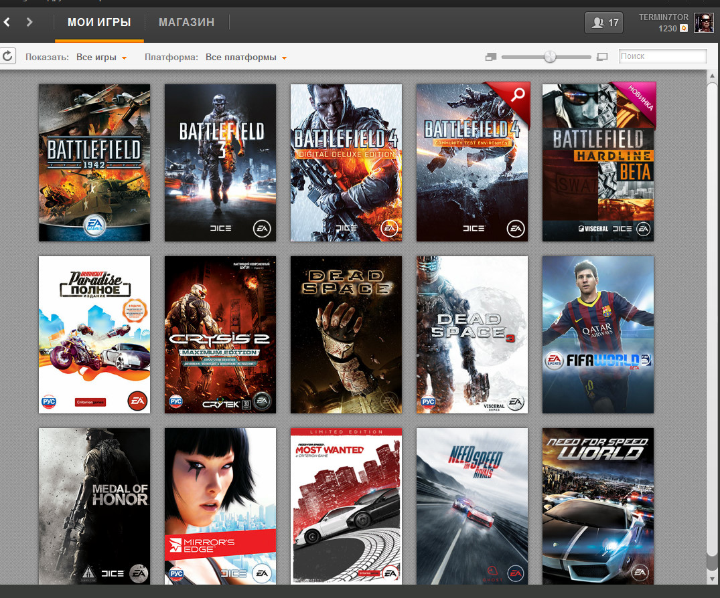Select the Medal of Honor game tile
The height and width of the screenshot is (598, 720).
point(94,506)
